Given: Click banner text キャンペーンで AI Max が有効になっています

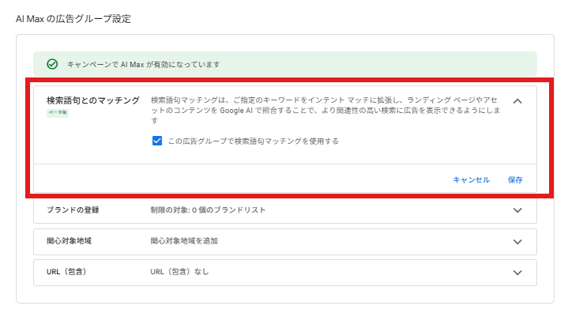Looking at the screenshot, I should (144, 64).
